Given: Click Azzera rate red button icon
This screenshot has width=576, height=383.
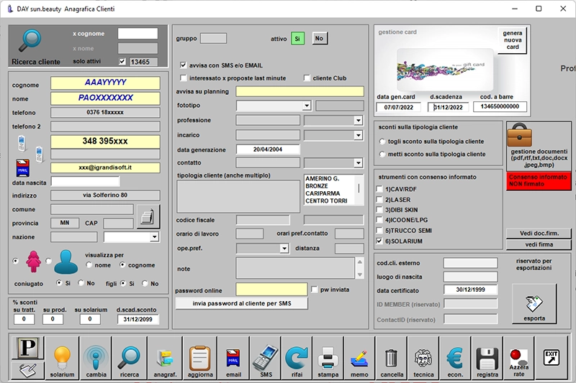Looking at the screenshot, I should [x=518, y=358].
